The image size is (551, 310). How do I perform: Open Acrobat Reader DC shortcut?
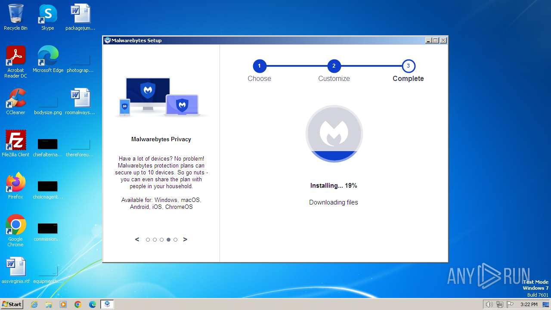(x=15, y=62)
